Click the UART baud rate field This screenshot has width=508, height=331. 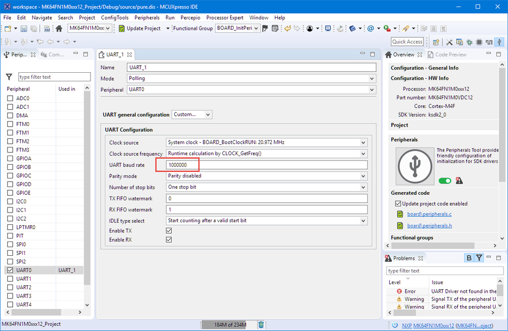[x=267, y=165]
